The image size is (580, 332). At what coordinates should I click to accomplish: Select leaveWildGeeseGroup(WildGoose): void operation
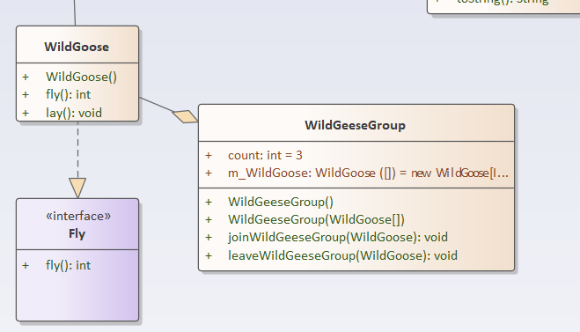[342, 255]
